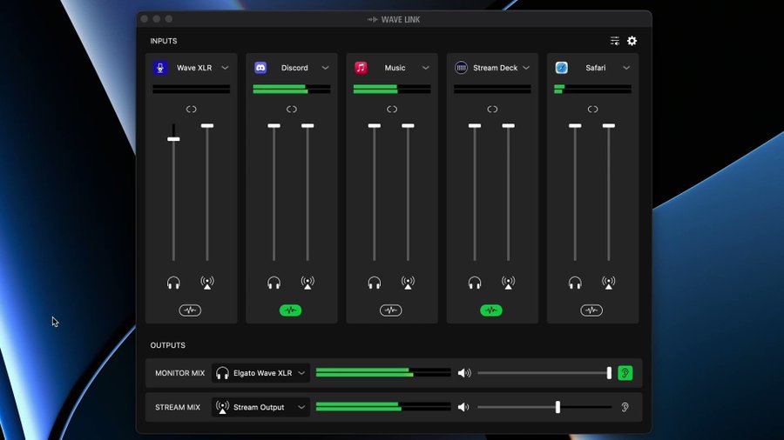Enable the effects button on Music

(x=390, y=310)
